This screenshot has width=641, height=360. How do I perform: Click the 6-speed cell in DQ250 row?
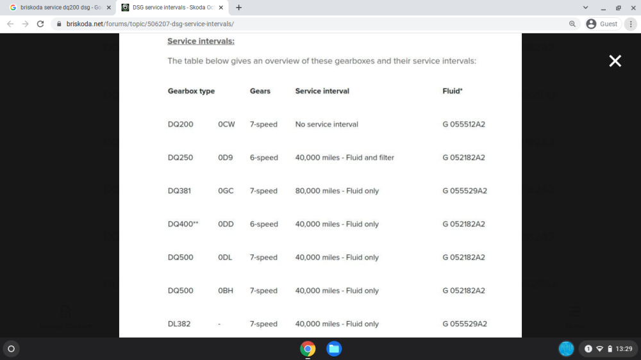(x=263, y=158)
